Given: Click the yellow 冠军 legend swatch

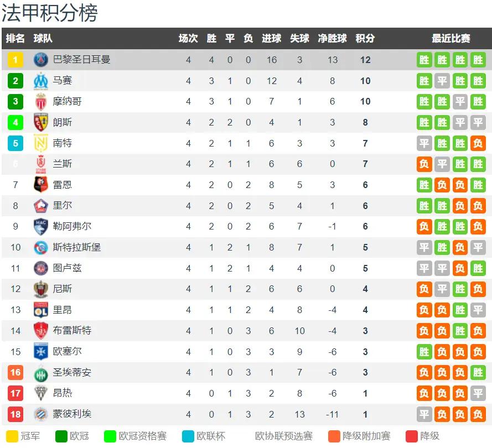Looking at the screenshot, I should 12,436.
